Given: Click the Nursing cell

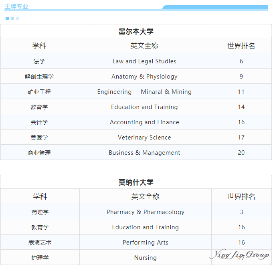Looking at the screenshot, I should pyautogui.click(x=146, y=258).
